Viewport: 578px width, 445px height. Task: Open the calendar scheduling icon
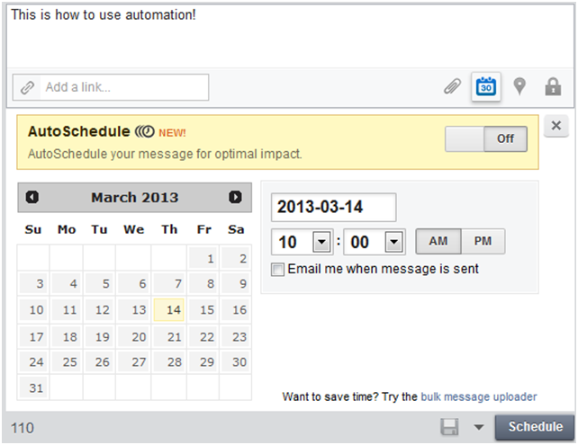tap(486, 86)
